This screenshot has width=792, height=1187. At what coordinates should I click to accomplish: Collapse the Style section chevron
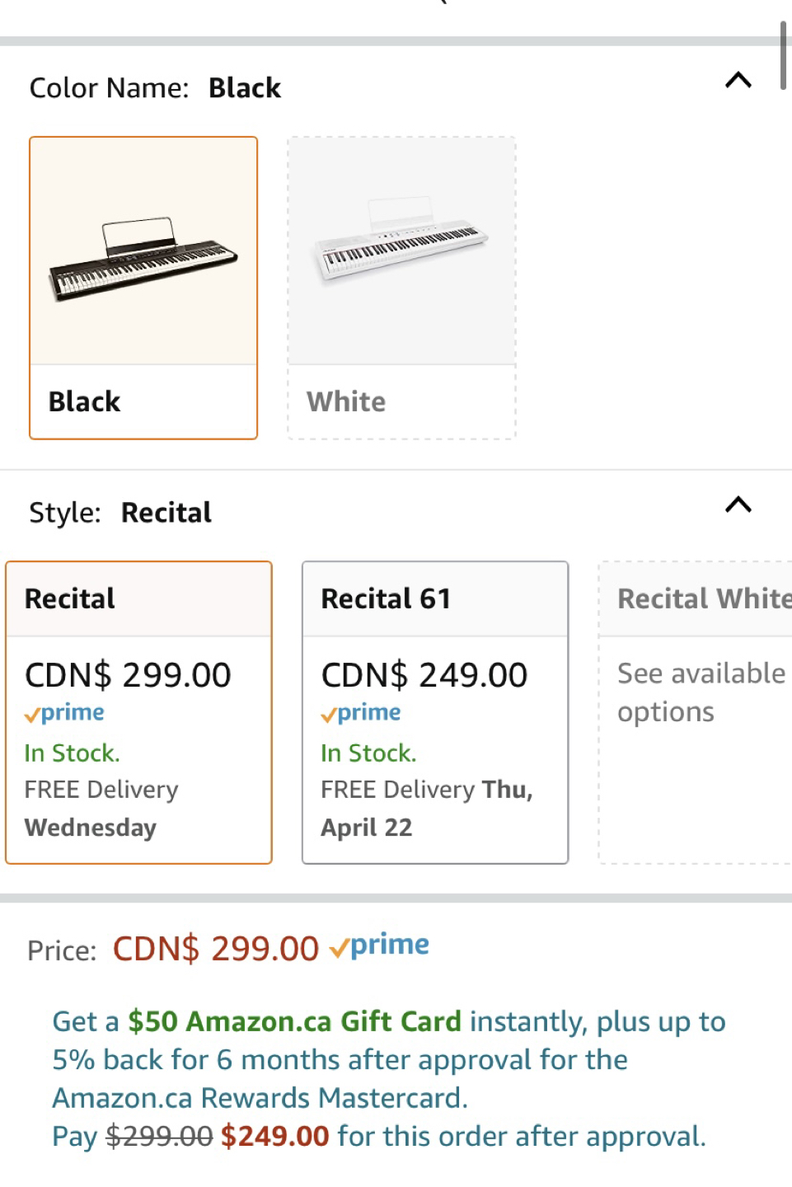tap(738, 505)
